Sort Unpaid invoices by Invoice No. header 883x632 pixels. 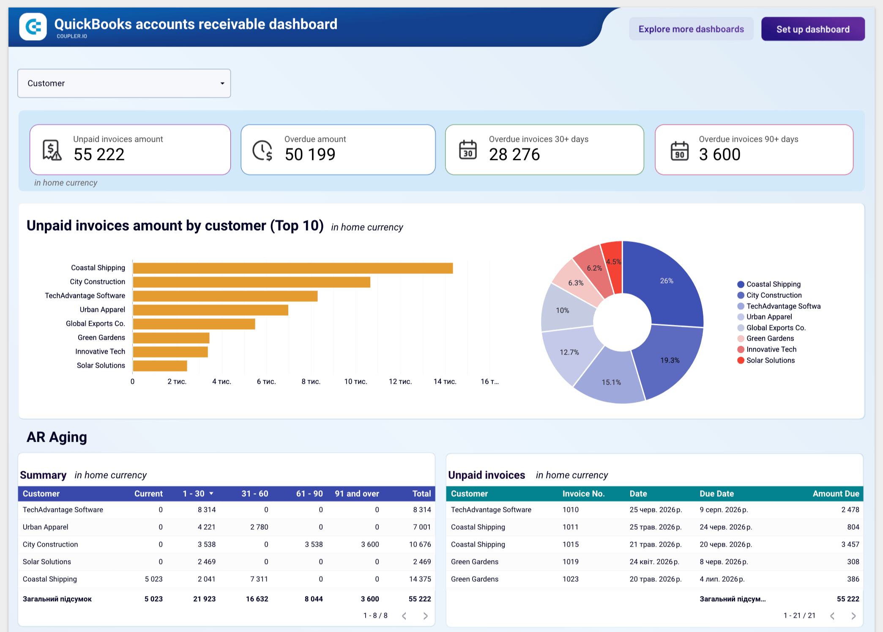pos(583,494)
